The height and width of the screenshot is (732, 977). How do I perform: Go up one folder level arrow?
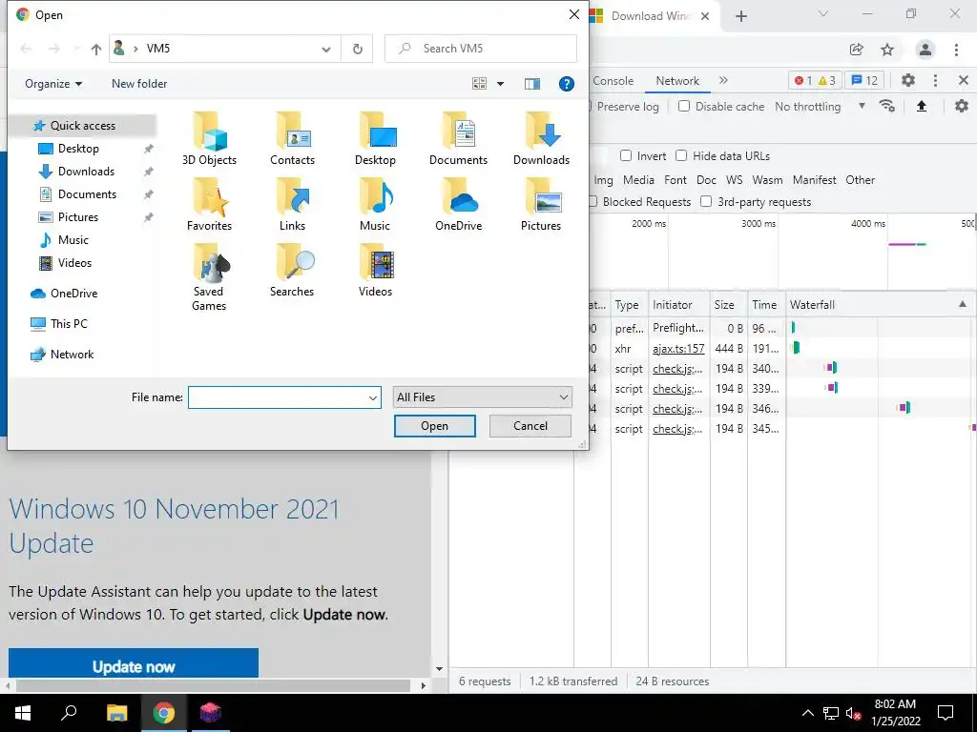click(x=96, y=49)
